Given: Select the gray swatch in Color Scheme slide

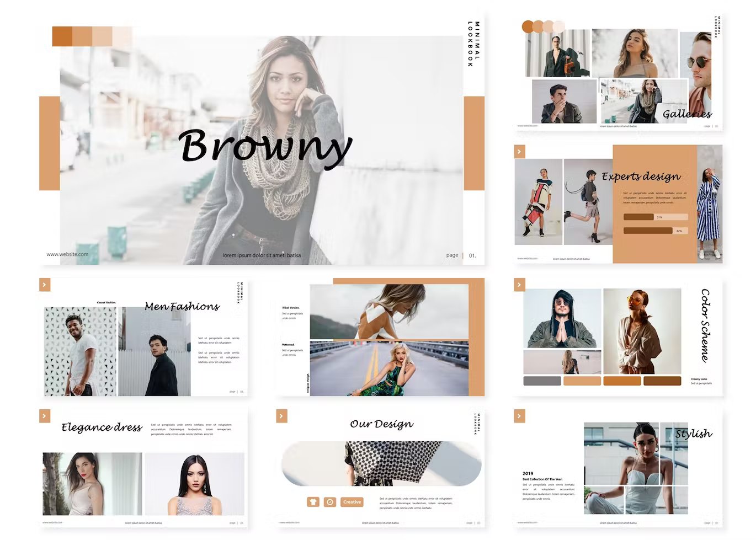Looking at the screenshot, I should pyautogui.click(x=542, y=381).
